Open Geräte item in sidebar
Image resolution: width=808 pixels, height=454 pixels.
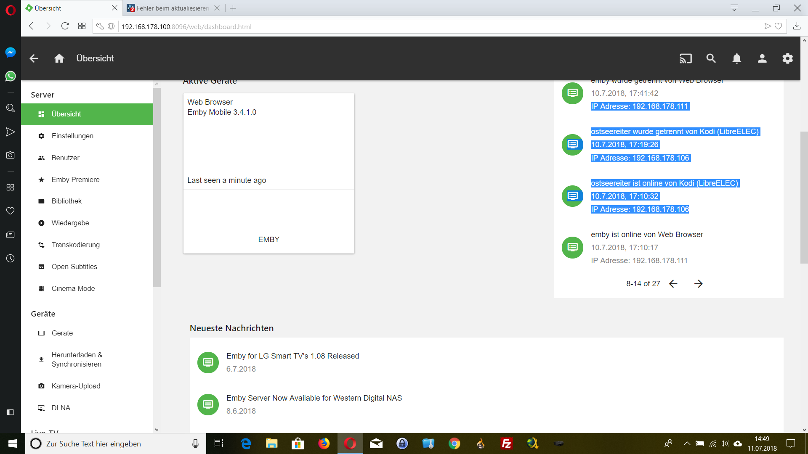point(87,333)
